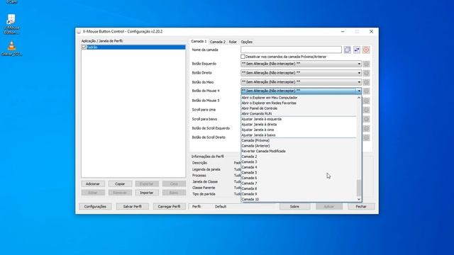Select Abrir Comando RUN option

point(299,113)
